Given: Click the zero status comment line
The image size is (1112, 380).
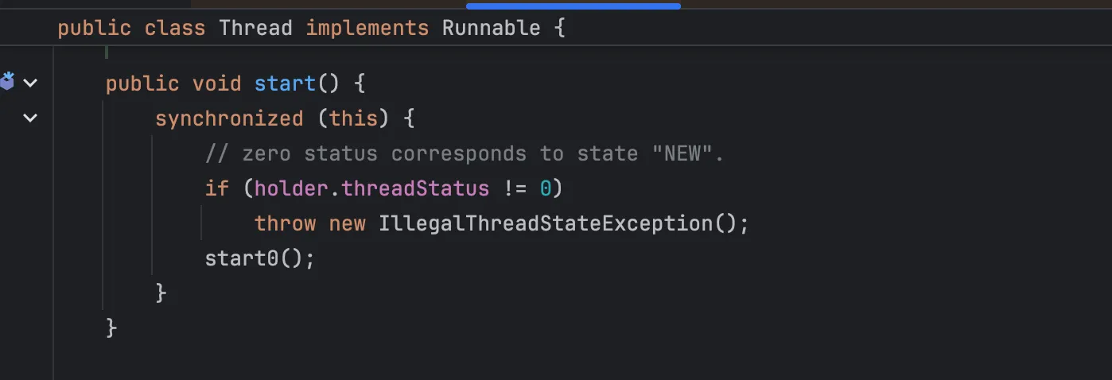Looking at the screenshot, I should (x=465, y=153).
